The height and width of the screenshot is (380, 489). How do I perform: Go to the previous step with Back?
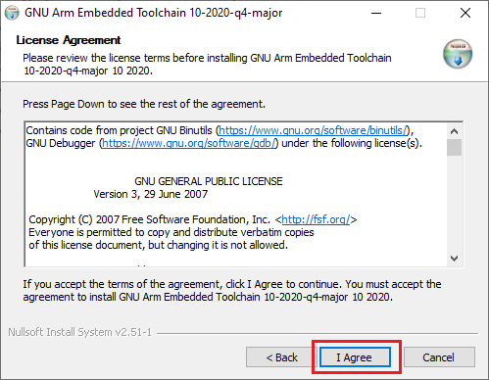click(x=281, y=357)
